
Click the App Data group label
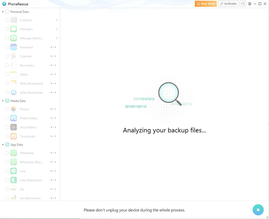point(17,145)
